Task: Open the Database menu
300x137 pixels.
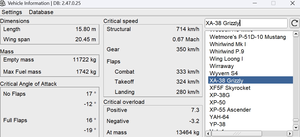Action: tap(41, 12)
